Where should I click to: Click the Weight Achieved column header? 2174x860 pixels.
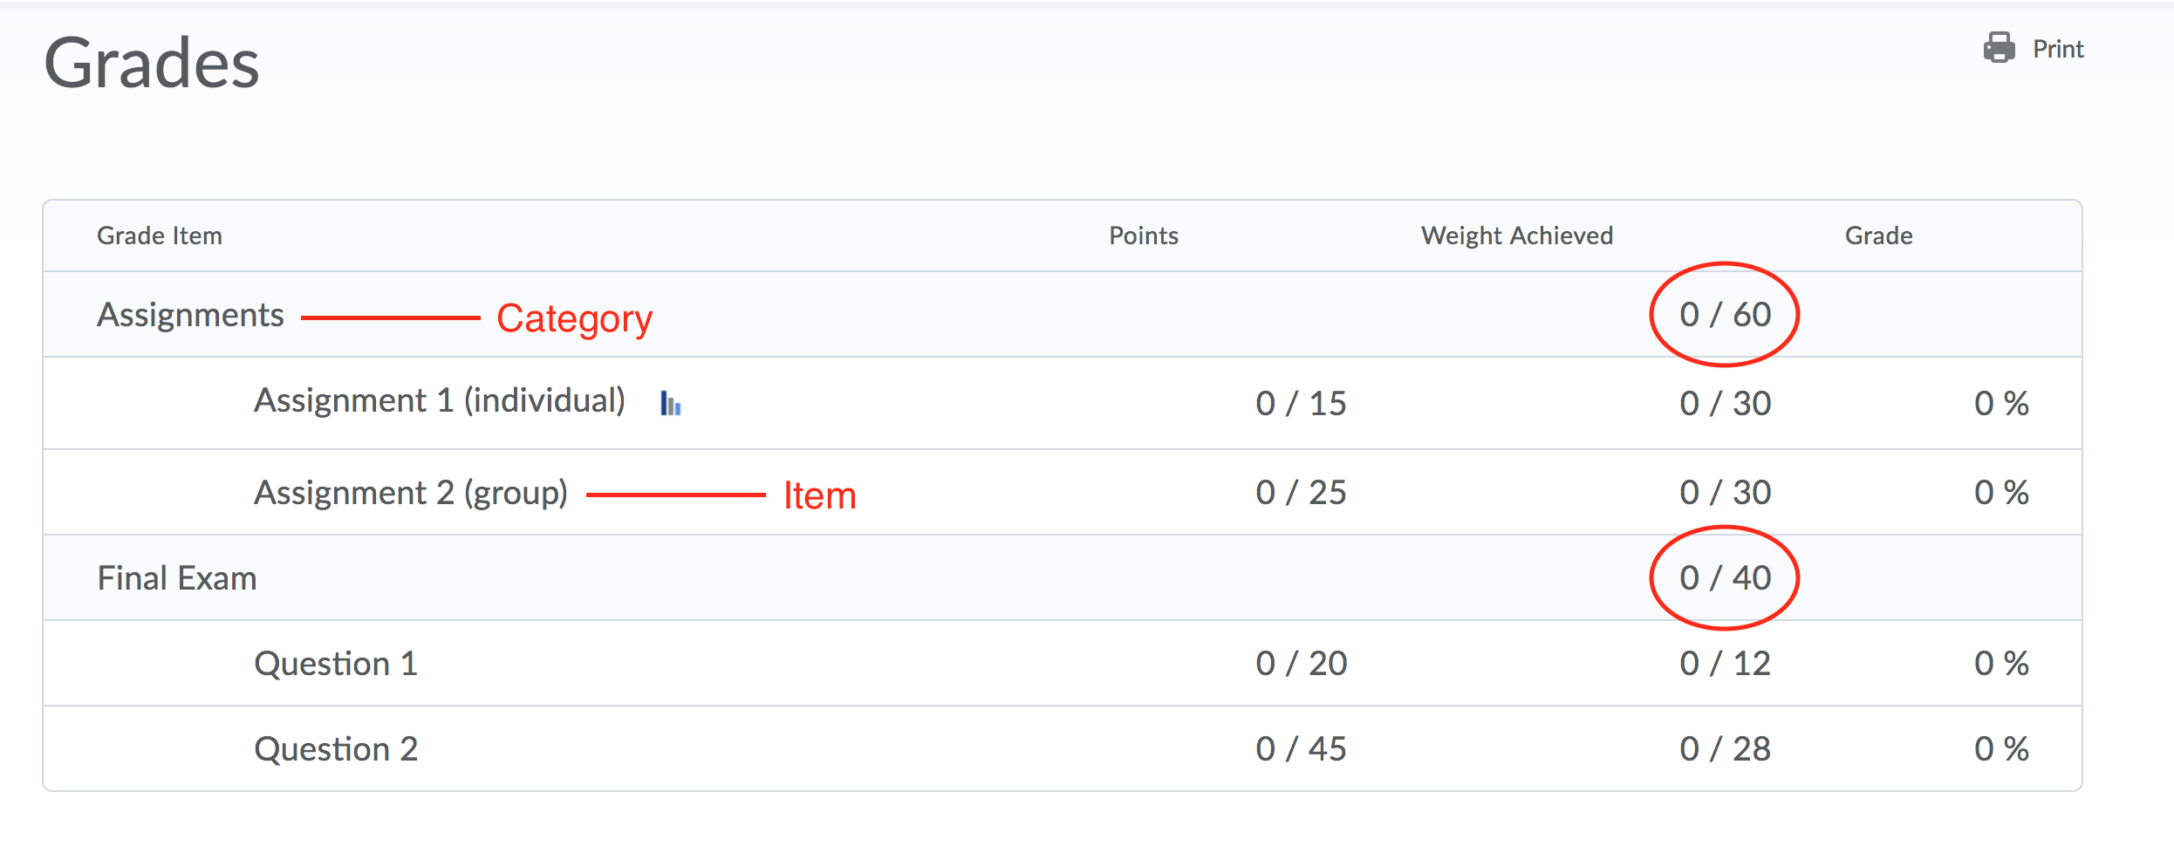click(1516, 235)
